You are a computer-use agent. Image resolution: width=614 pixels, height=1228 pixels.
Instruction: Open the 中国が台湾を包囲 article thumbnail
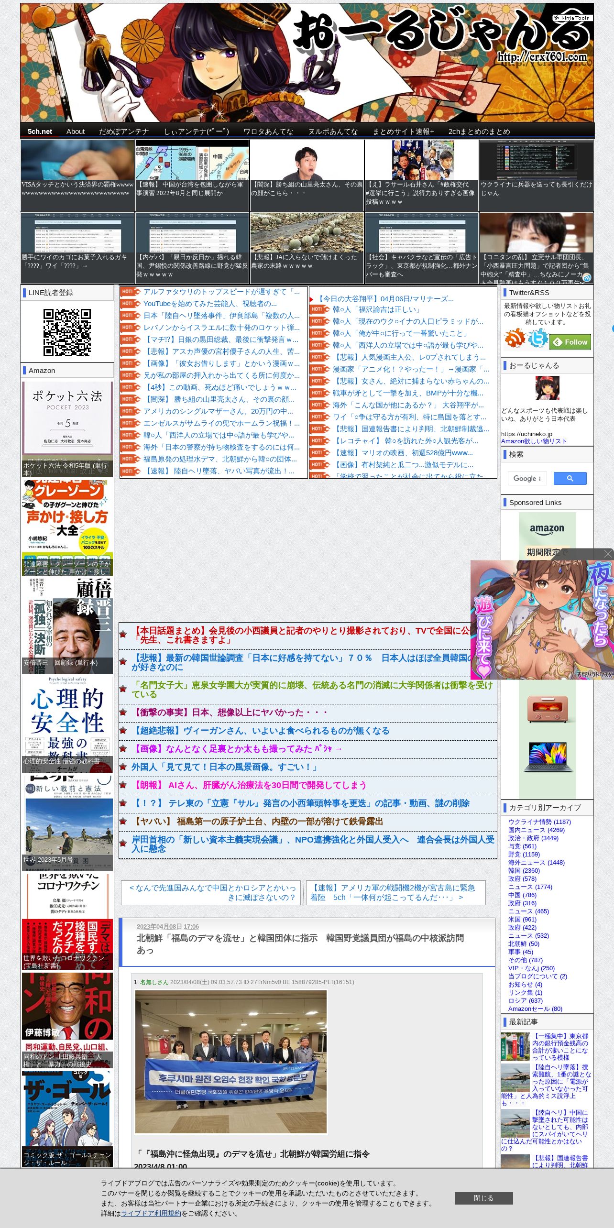pyautogui.click(x=192, y=175)
